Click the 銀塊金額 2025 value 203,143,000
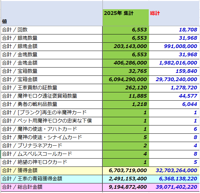The image size is (200, 193). 126,46
